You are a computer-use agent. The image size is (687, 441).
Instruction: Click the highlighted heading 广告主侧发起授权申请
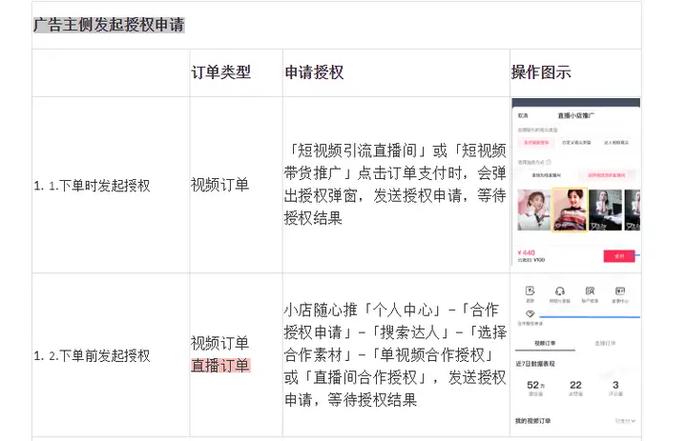click(x=109, y=25)
